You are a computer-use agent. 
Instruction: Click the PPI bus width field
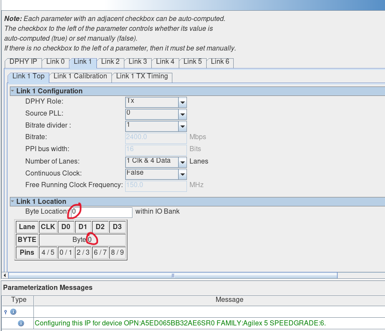[x=156, y=150]
